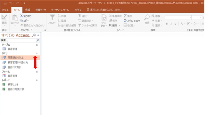Toggle Bold text formatting
Image resolution: width=205 pixels, height=115 pixels.
point(167,24)
